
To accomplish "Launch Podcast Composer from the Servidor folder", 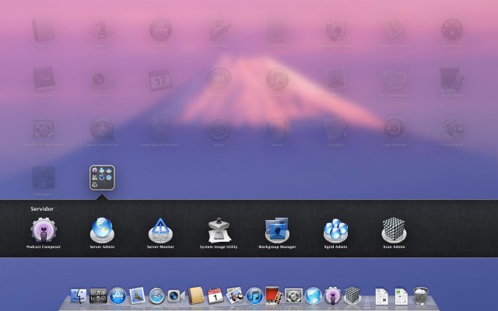I will [44, 230].
